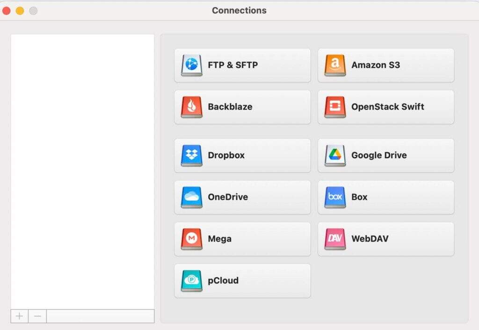Image resolution: width=479 pixels, height=330 pixels.
Task: Close the Connections window
Action: [7, 10]
